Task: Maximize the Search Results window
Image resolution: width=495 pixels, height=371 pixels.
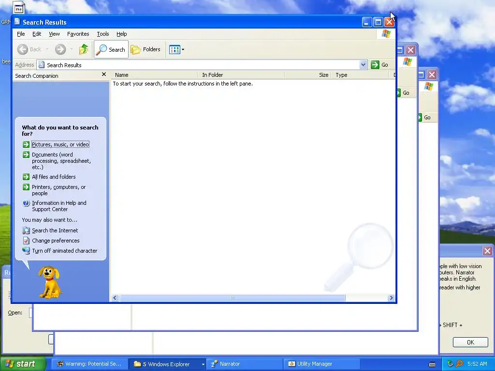Action: [x=378, y=22]
